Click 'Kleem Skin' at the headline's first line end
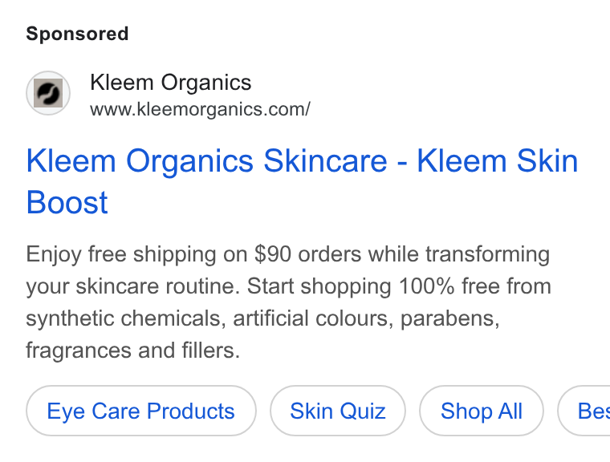Screen dimensions: 610x462 [x=498, y=160]
